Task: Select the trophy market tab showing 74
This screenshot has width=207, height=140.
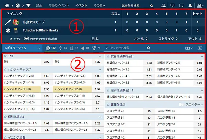Action: coord(97,48)
